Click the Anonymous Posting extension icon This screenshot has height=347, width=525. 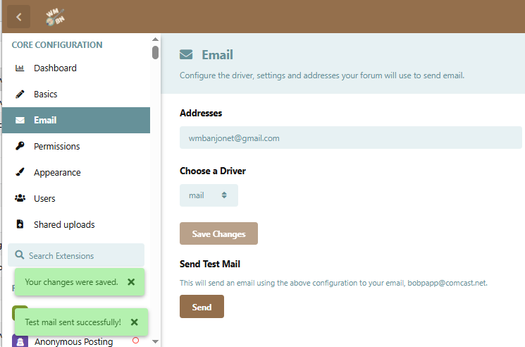pos(20,341)
